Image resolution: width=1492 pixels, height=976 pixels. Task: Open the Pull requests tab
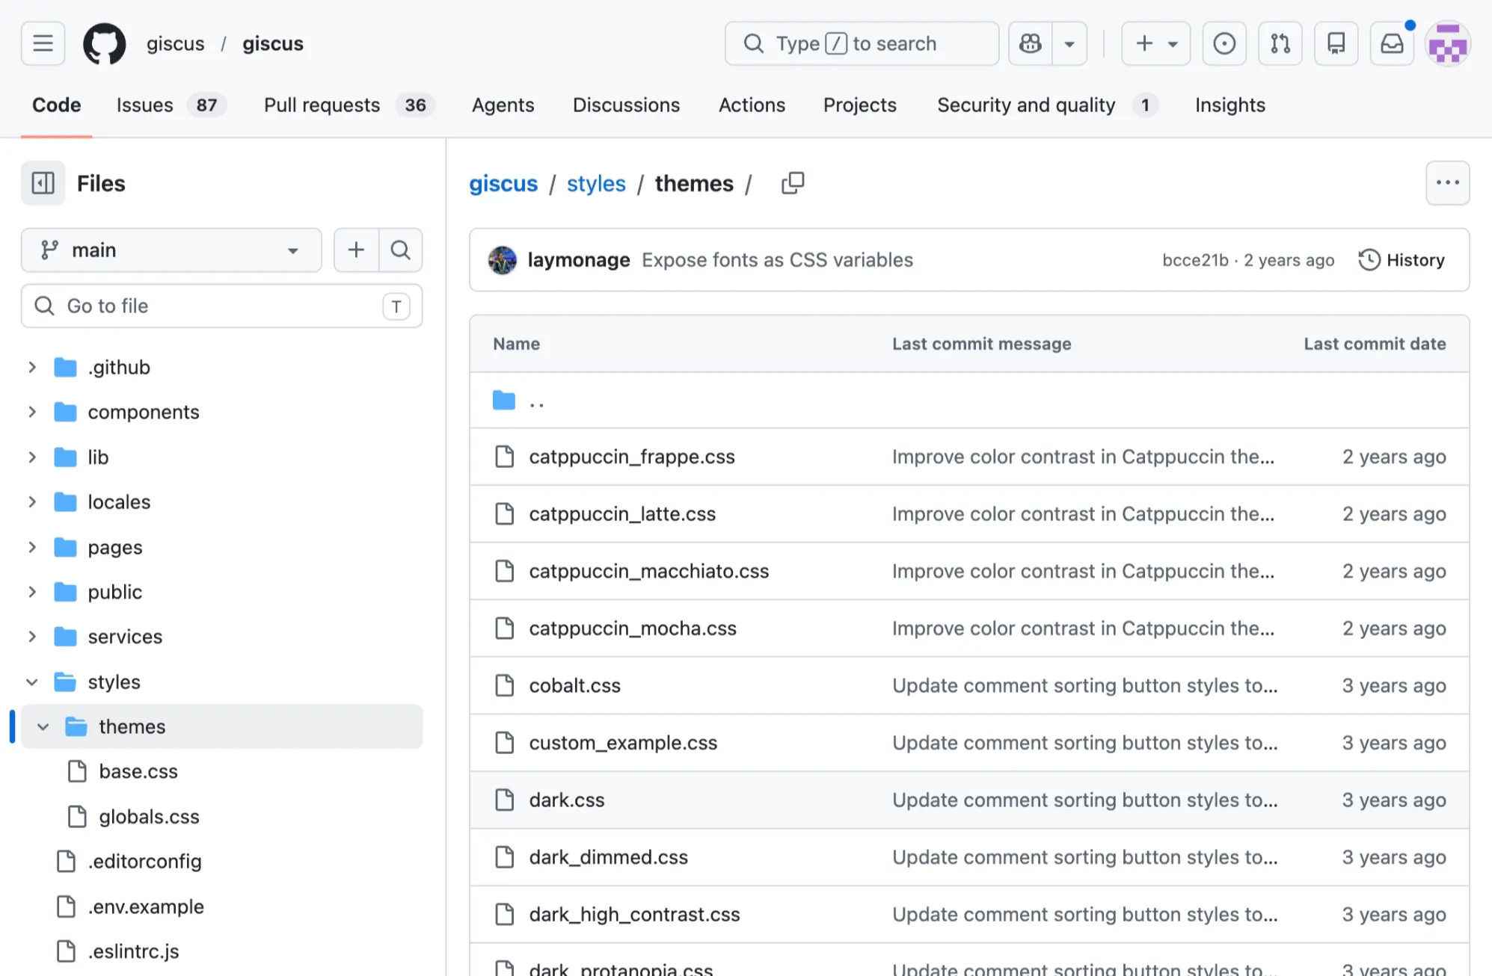pos(348,105)
